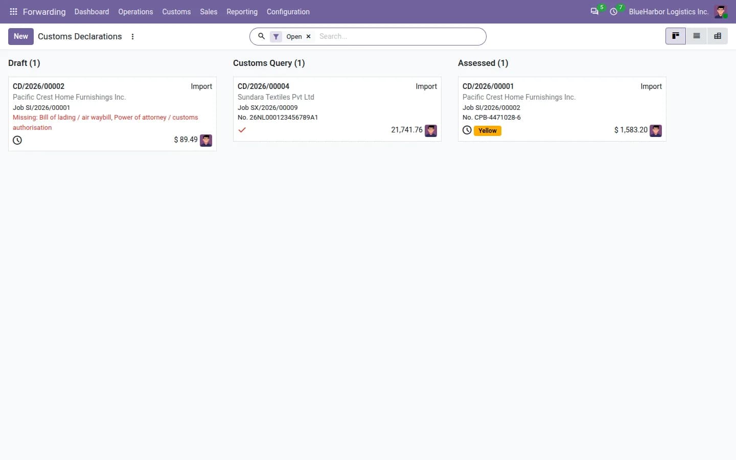The height and width of the screenshot is (460, 736).
Task: Switch to kanban view
Action: (676, 36)
